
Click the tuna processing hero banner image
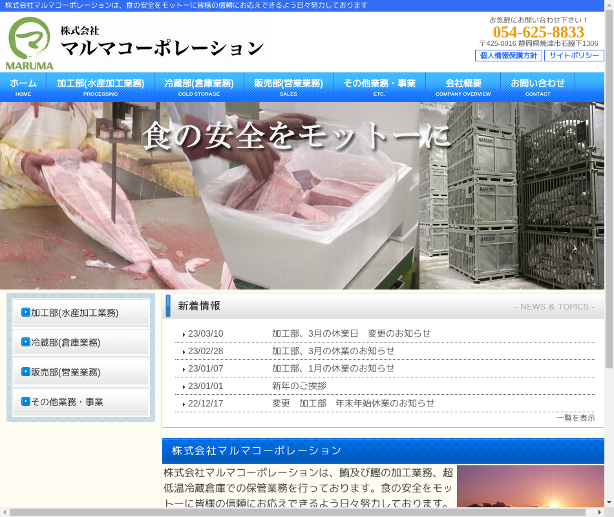click(209, 207)
